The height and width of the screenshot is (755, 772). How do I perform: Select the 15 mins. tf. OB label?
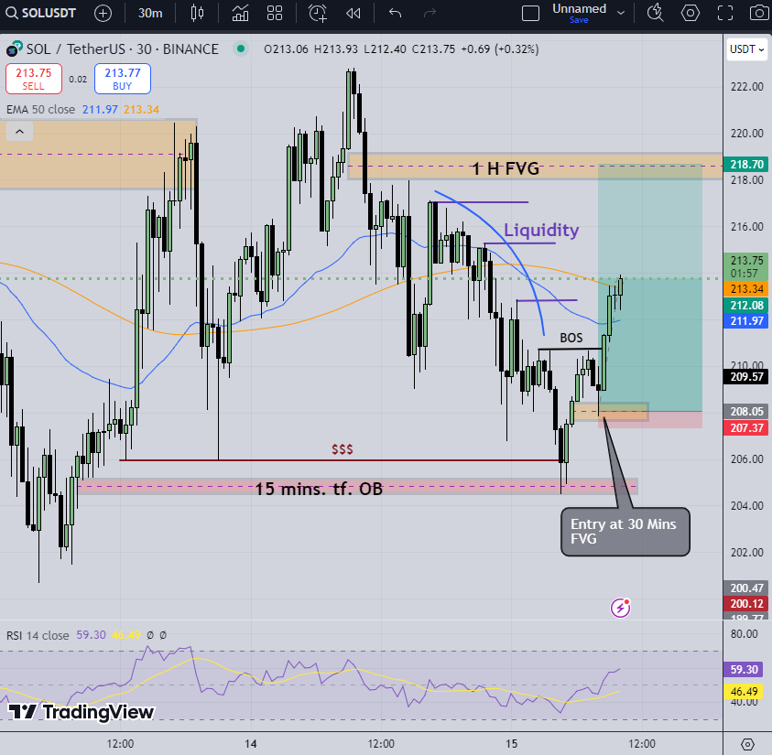point(319,489)
